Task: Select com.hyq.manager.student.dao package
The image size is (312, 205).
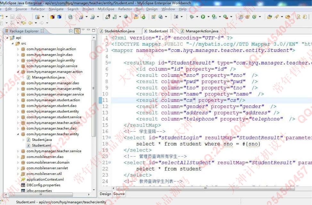Action: (51, 106)
